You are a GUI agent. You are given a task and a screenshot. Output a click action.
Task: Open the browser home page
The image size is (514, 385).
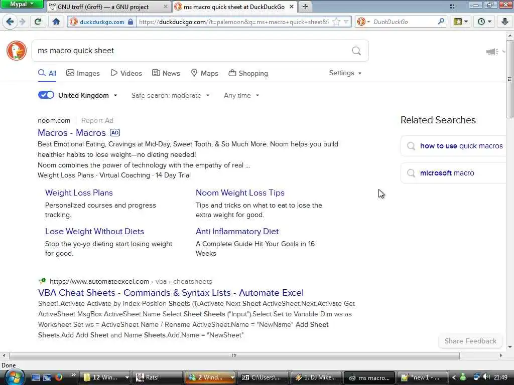point(56,22)
